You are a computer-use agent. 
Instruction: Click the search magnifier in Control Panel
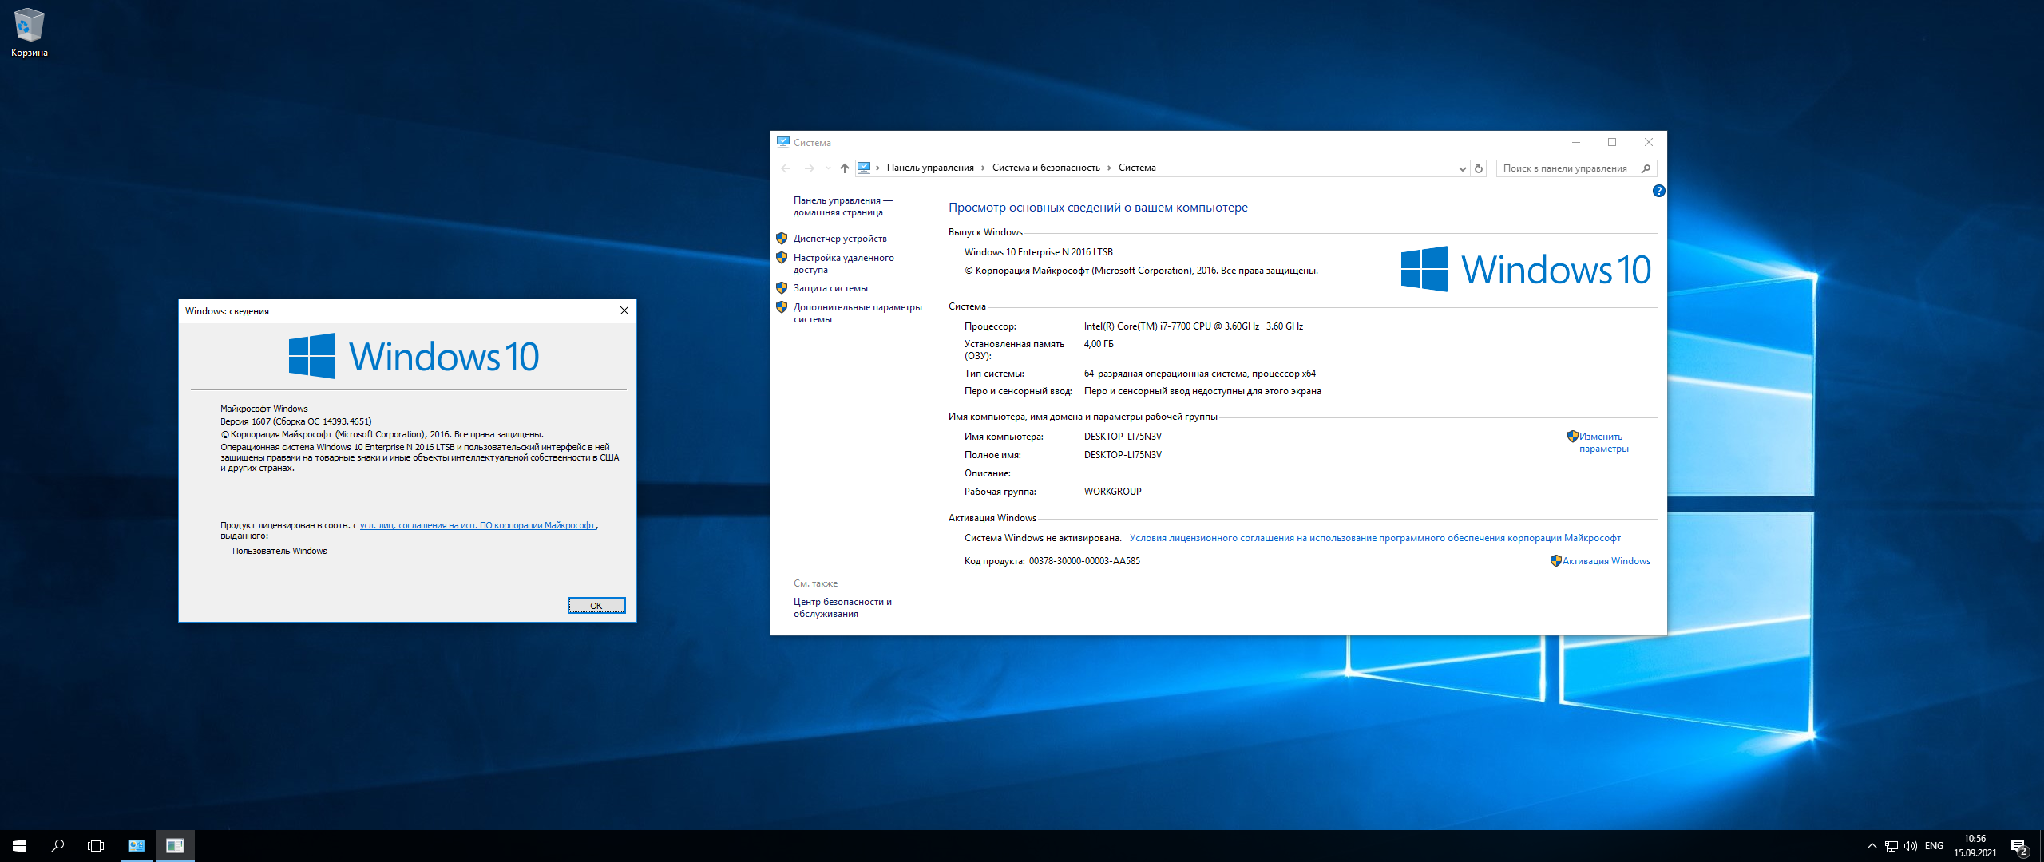tap(1646, 168)
